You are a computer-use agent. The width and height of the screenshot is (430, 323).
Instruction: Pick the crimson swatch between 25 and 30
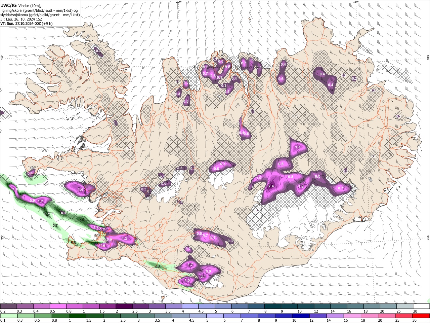[x=404, y=316]
